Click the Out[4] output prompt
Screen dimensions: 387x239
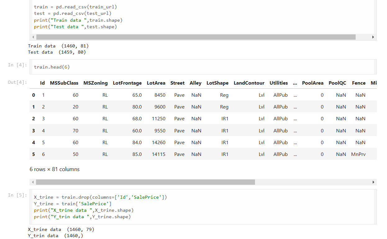17,82
